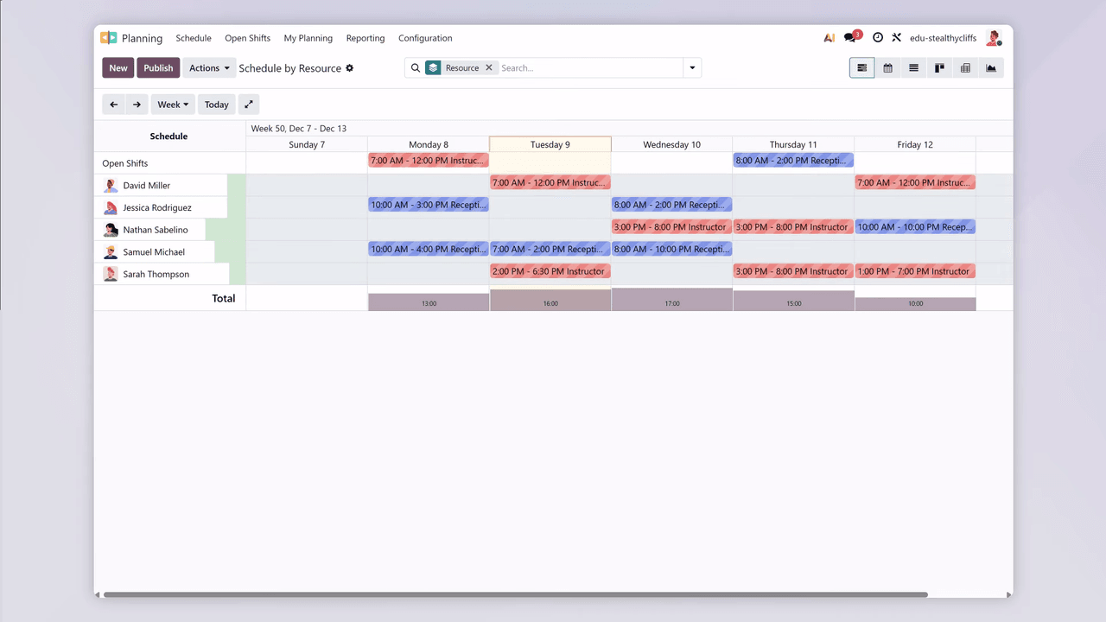Open the conversations icon with 3 notifications
This screenshot has width=1106, height=622.
[x=851, y=38]
